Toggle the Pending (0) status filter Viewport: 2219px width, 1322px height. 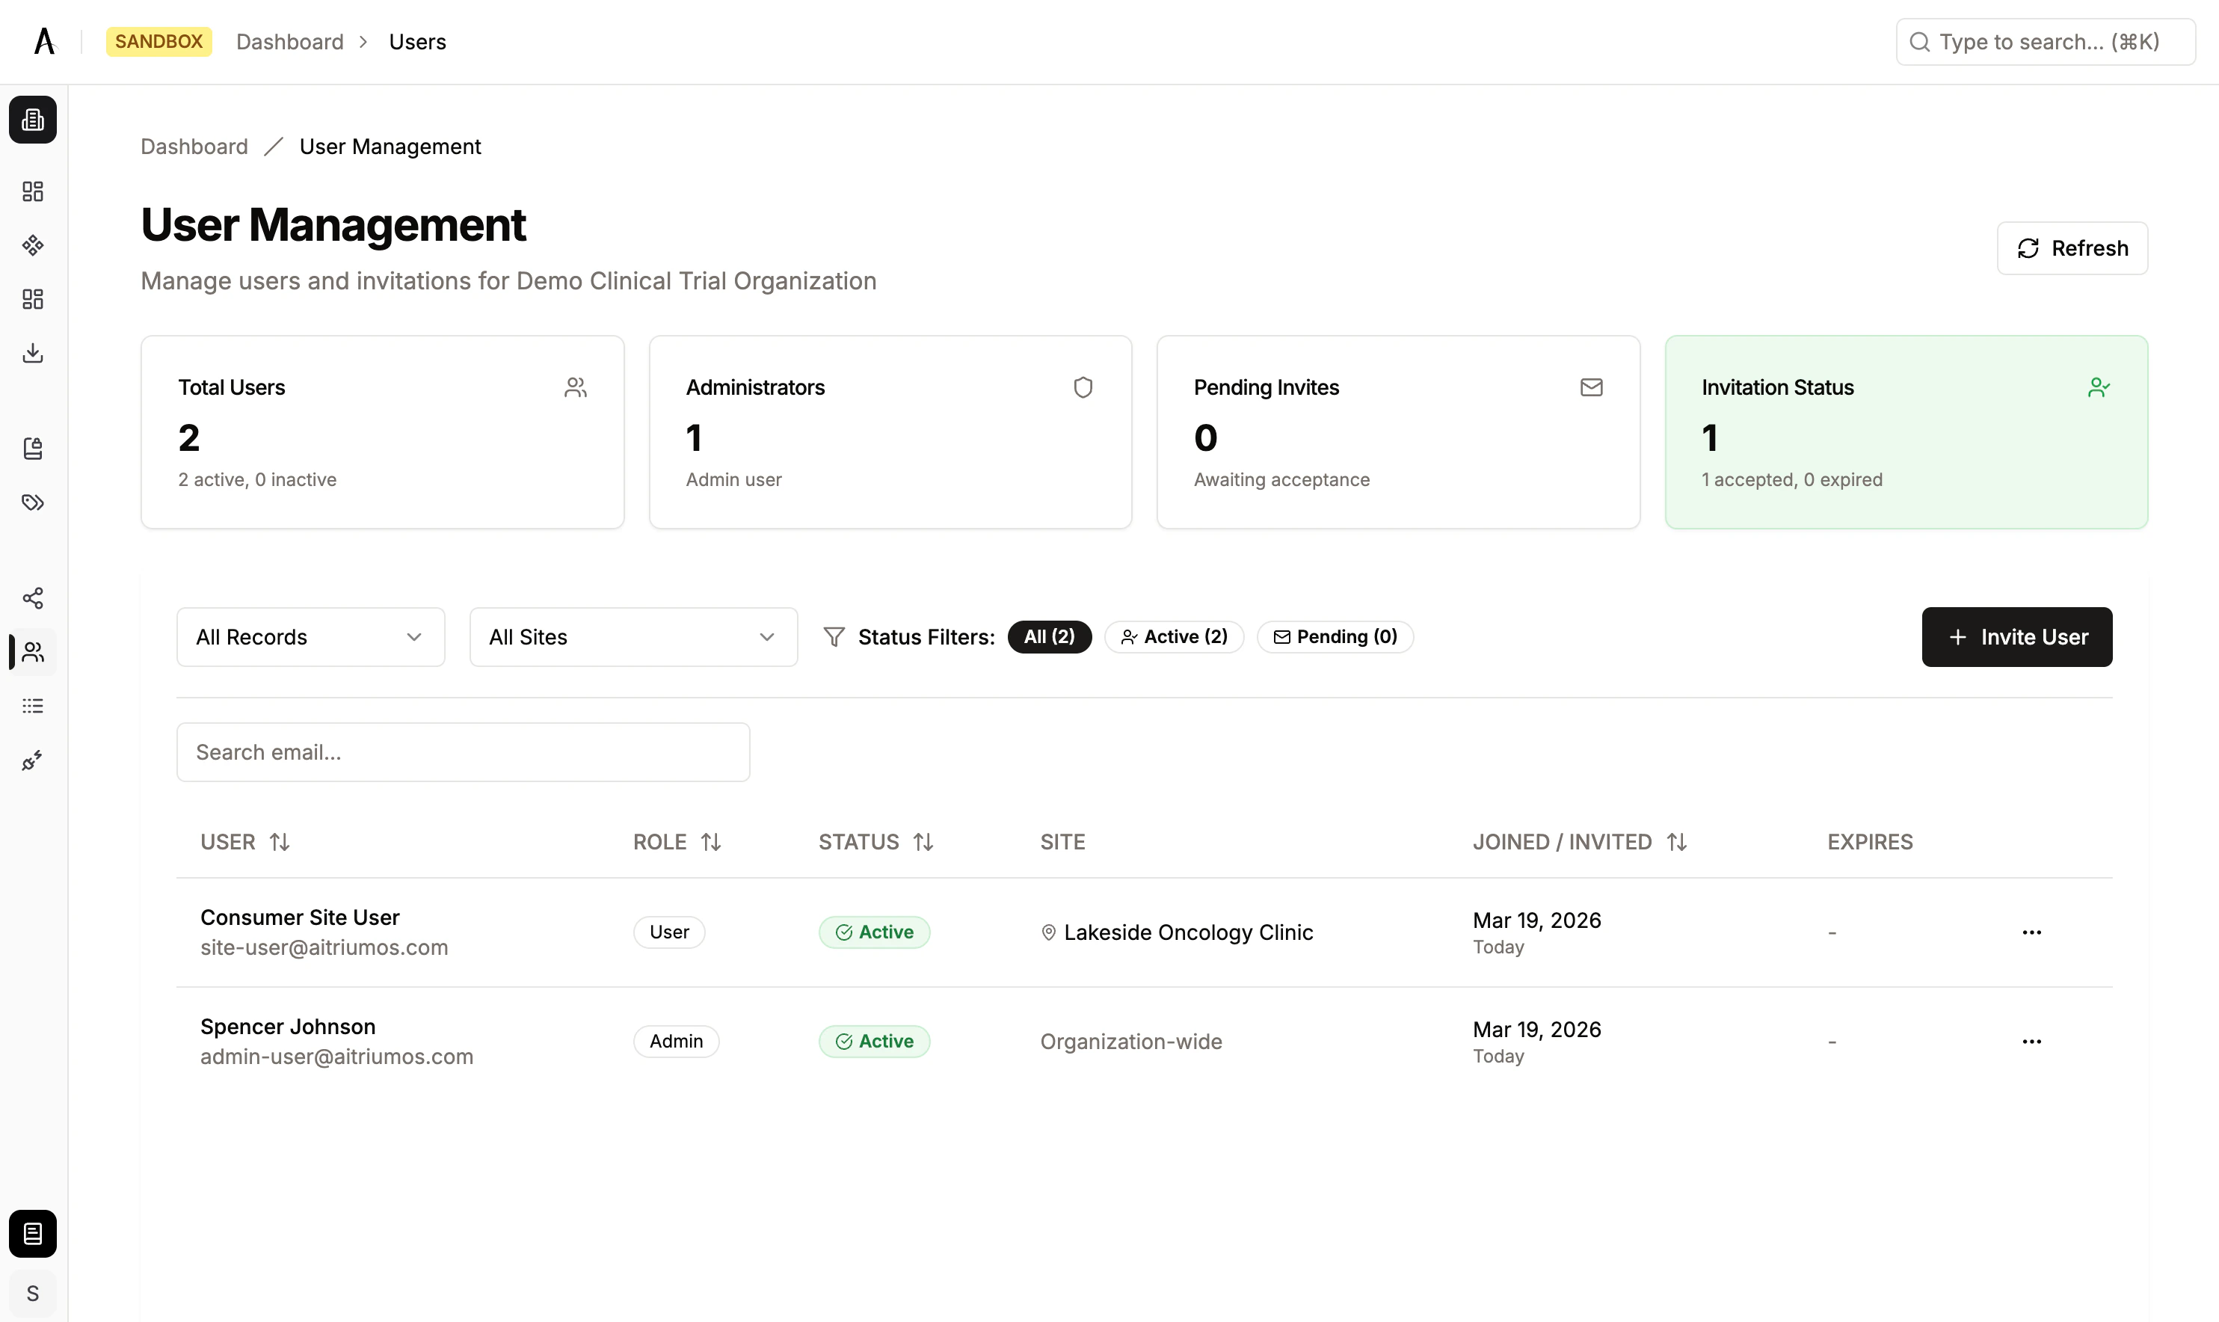(1334, 636)
